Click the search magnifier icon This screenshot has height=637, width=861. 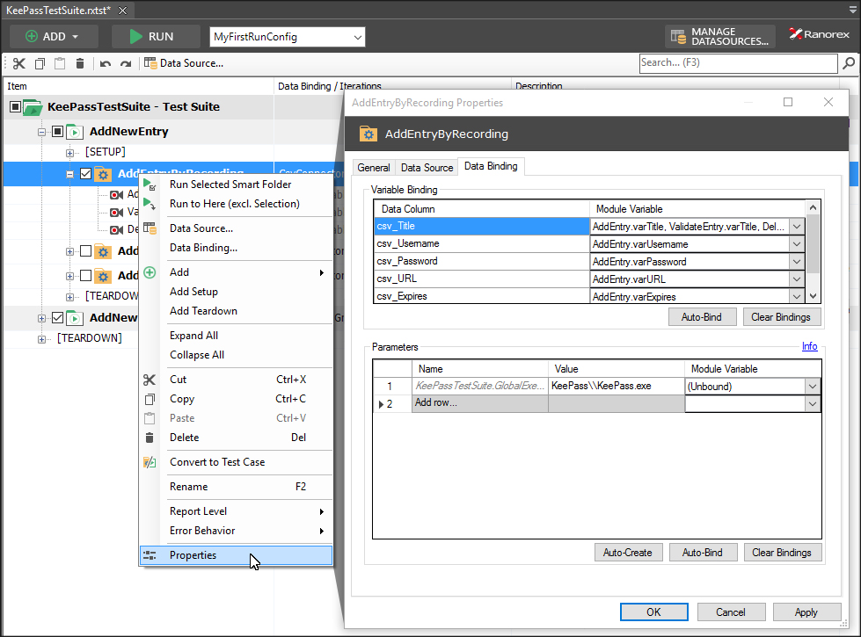[849, 63]
